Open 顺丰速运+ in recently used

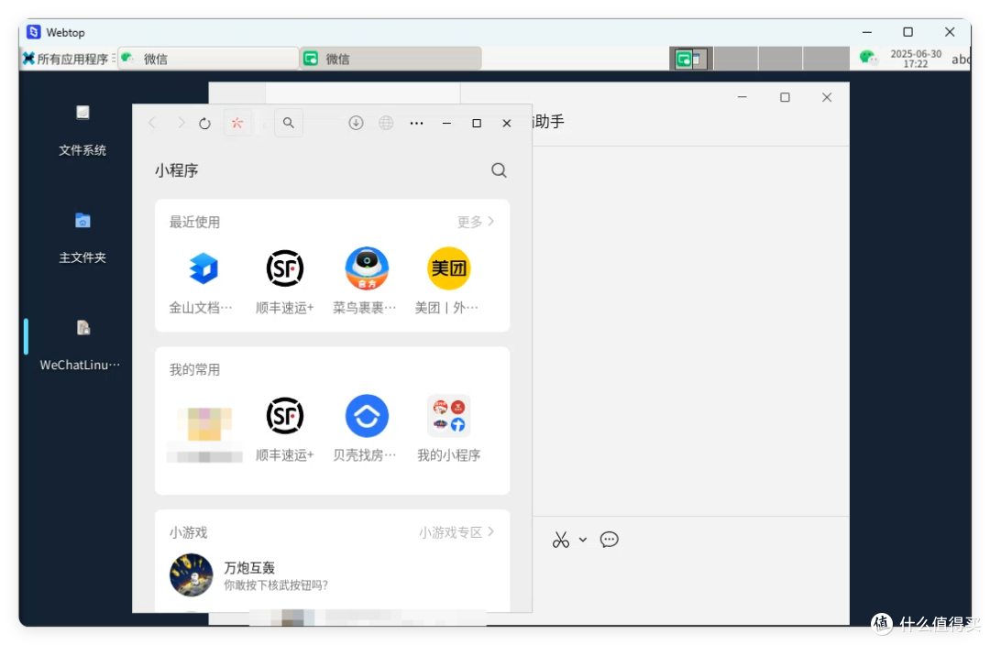[285, 281]
